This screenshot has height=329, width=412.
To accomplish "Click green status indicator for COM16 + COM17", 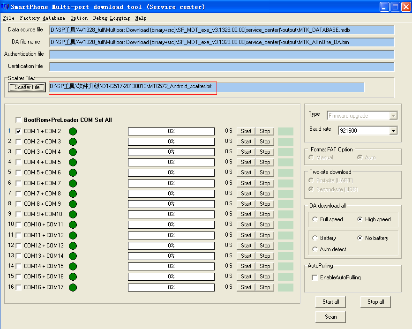I will pos(73,287).
